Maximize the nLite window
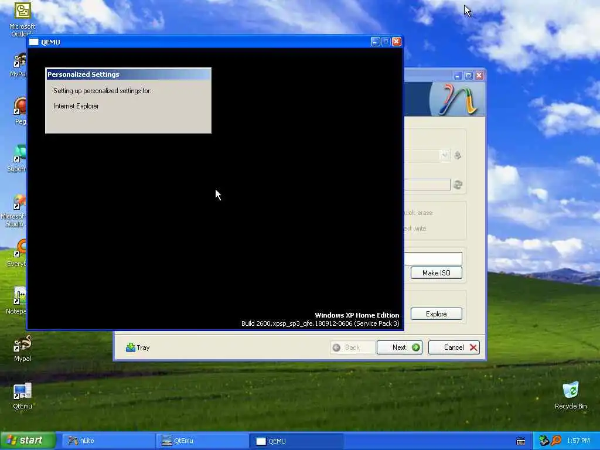Image resolution: width=600 pixels, height=450 pixels. click(x=468, y=76)
